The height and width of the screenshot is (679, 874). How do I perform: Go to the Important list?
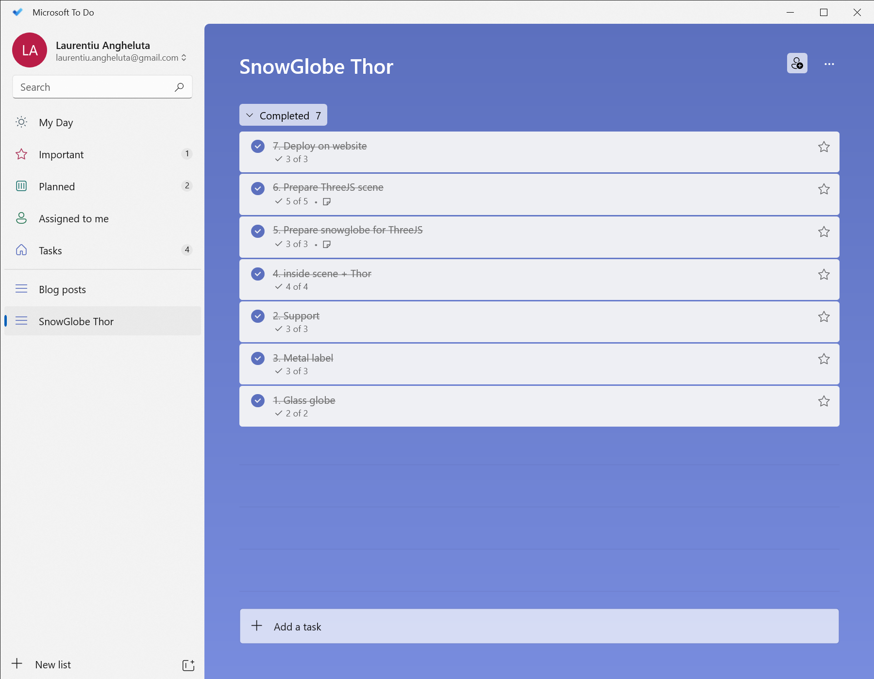pos(61,155)
